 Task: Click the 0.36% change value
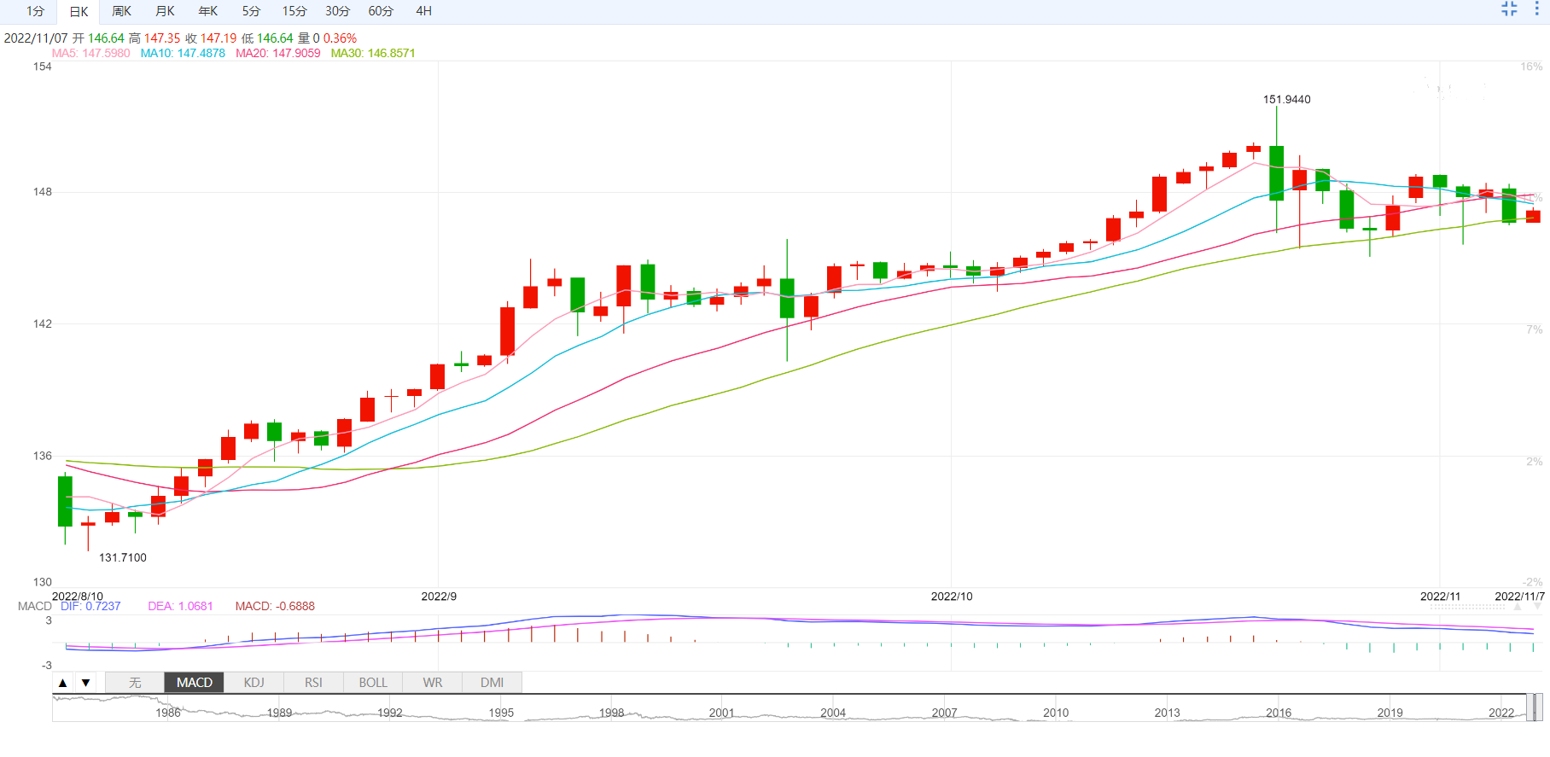340,38
